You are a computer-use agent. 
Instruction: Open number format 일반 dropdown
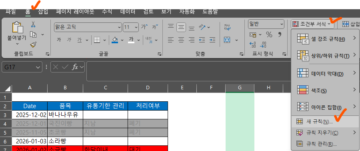pos(282,24)
